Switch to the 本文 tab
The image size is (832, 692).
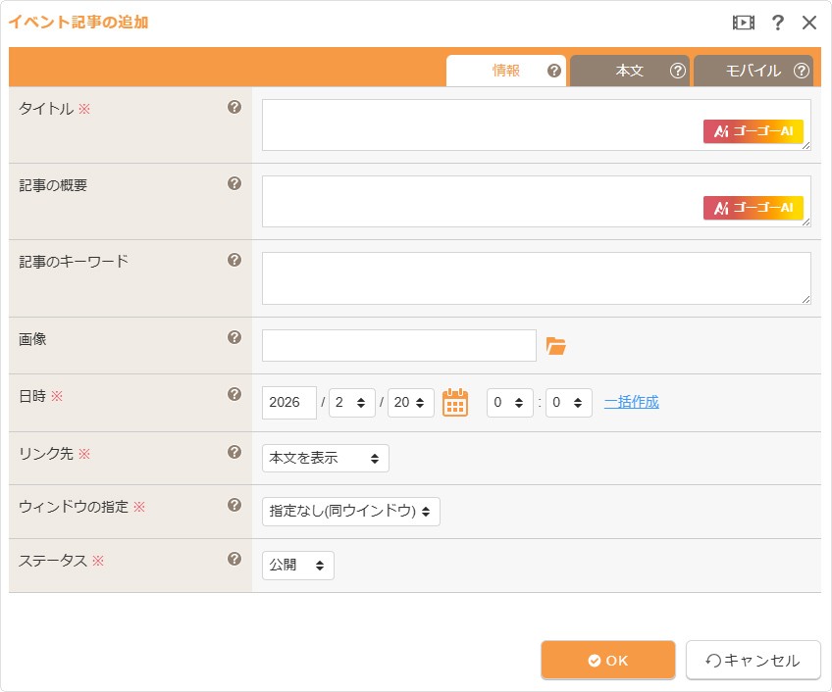click(629, 71)
